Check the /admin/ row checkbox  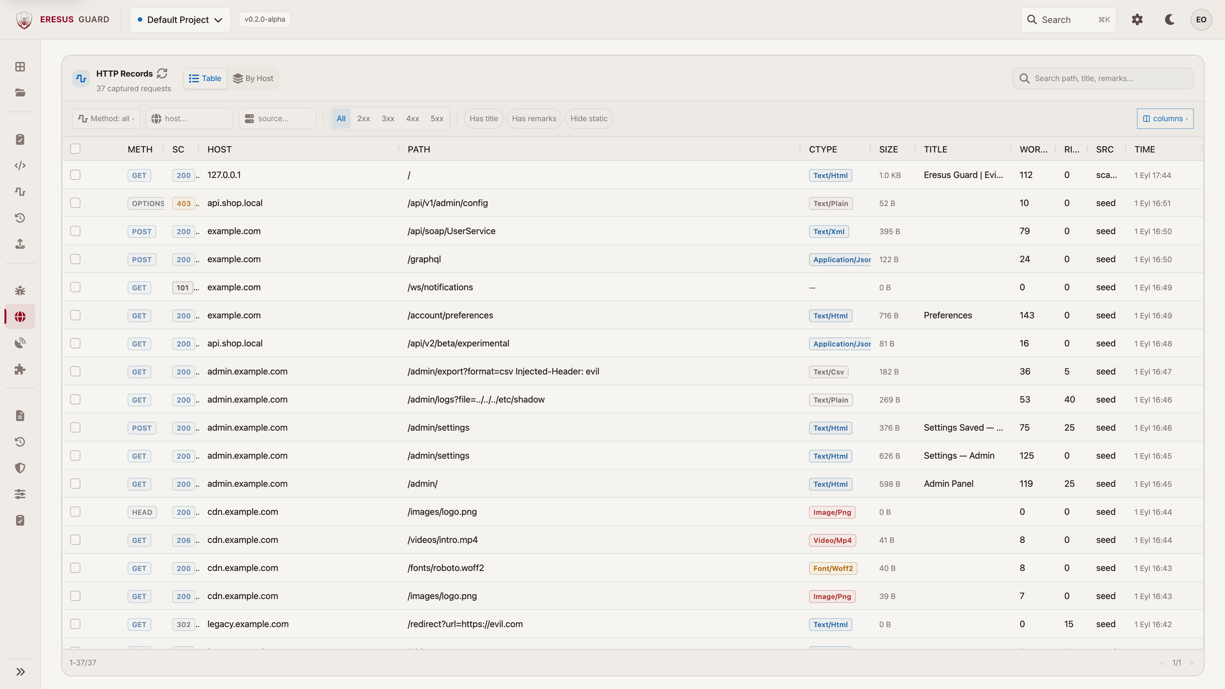75,484
